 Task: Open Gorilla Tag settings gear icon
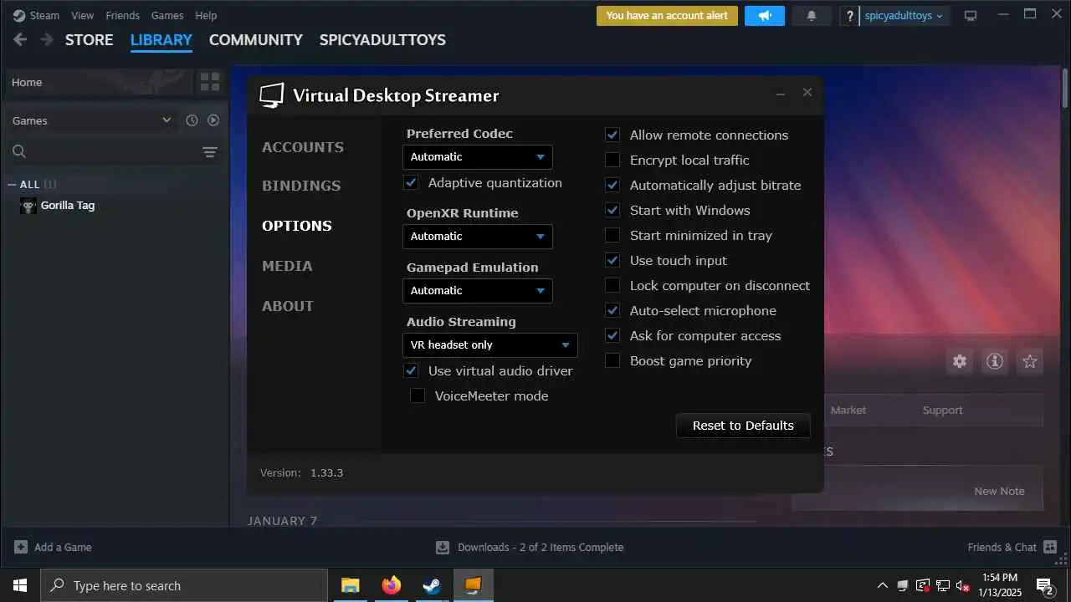click(960, 361)
